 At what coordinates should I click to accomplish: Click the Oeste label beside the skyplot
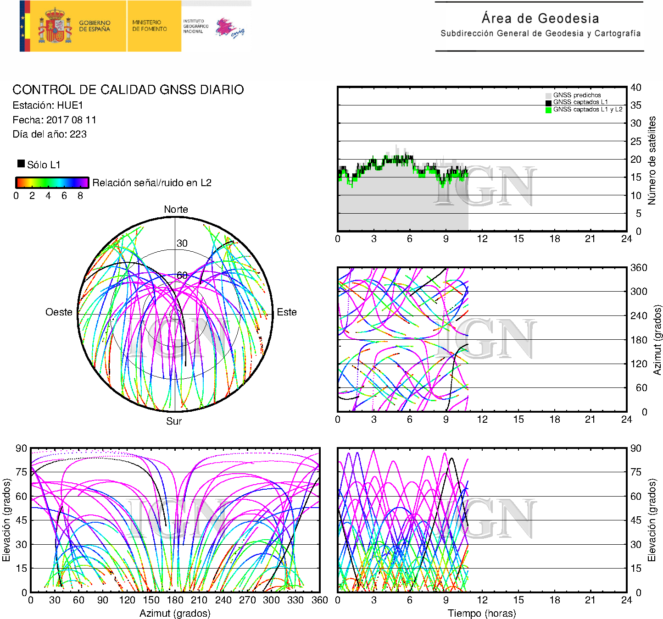click(x=59, y=312)
